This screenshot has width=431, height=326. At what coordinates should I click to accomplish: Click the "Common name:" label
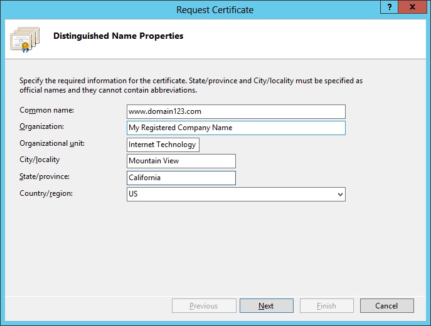click(46, 111)
